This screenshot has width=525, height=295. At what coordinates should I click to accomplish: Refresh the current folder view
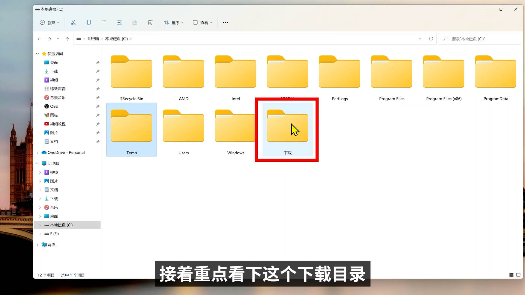point(431,39)
